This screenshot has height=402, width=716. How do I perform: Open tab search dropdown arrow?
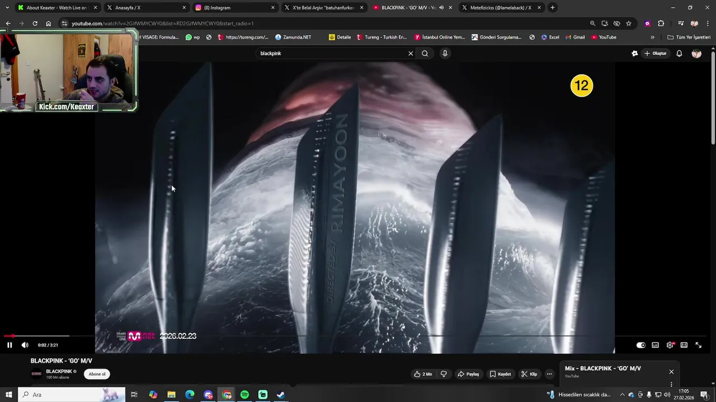(7, 8)
